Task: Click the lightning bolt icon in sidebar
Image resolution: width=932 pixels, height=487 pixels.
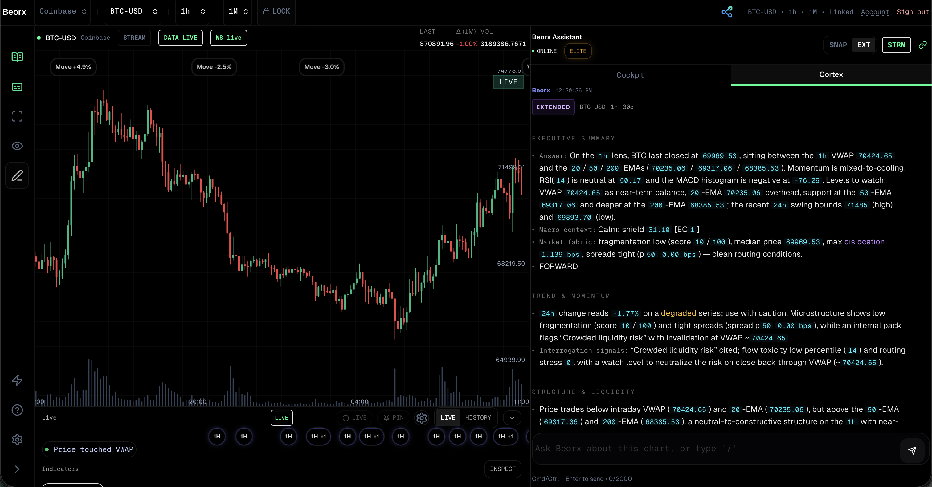Action: 17,380
